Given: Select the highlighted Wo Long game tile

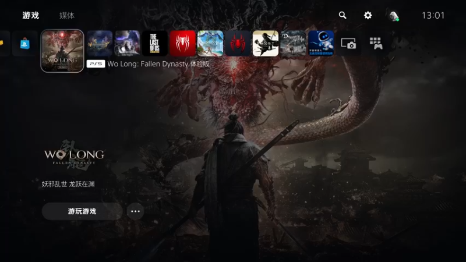Looking at the screenshot, I should (x=62, y=51).
